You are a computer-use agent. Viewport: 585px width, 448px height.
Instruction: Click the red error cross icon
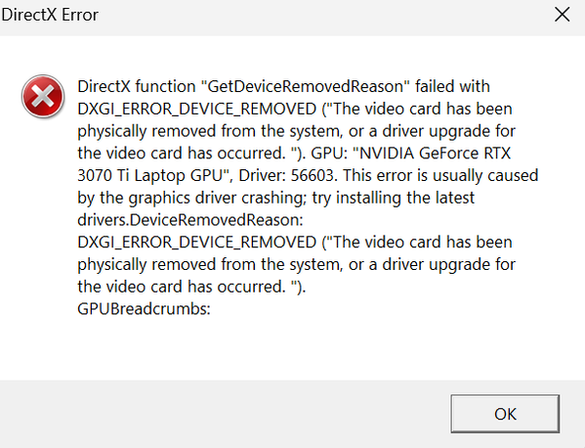tap(43, 97)
